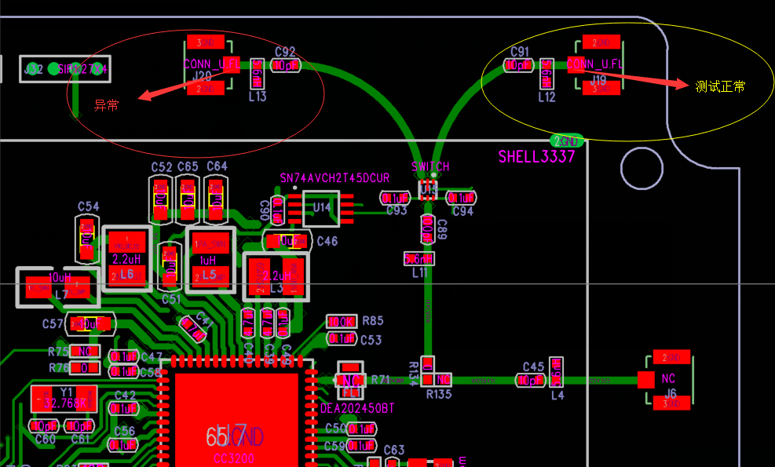Image resolution: width=775 pixels, height=467 pixels.
Task: Select the 2GND pad above SHELL3337
Action: coord(566,141)
